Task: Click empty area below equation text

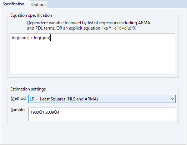Action: pos(92,57)
